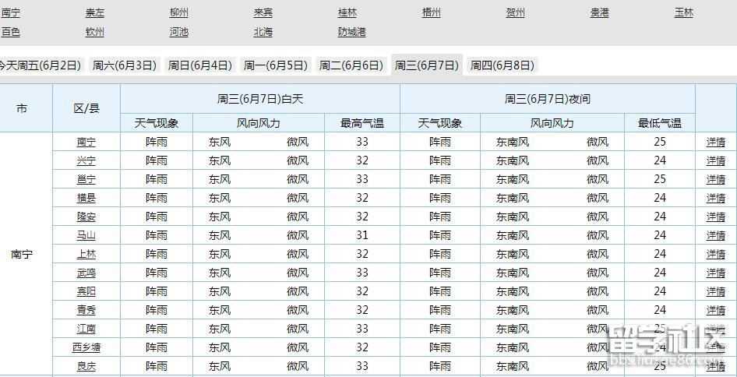This screenshot has width=737, height=377.
Task: Switch to the 周六(6月3日) tab
Action: pyautogui.click(x=125, y=65)
